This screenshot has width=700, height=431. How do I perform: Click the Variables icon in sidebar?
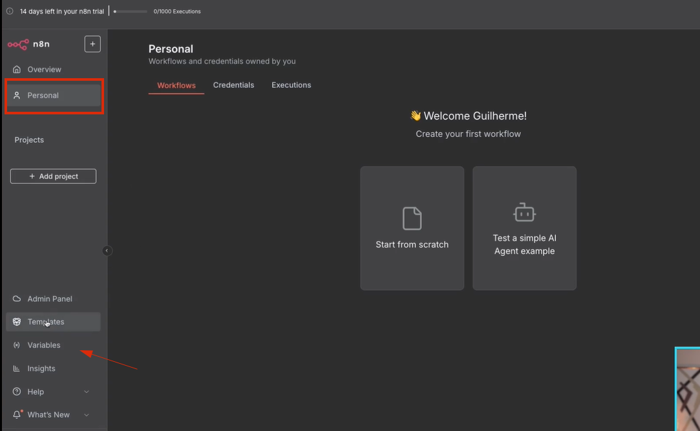(17, 345)
